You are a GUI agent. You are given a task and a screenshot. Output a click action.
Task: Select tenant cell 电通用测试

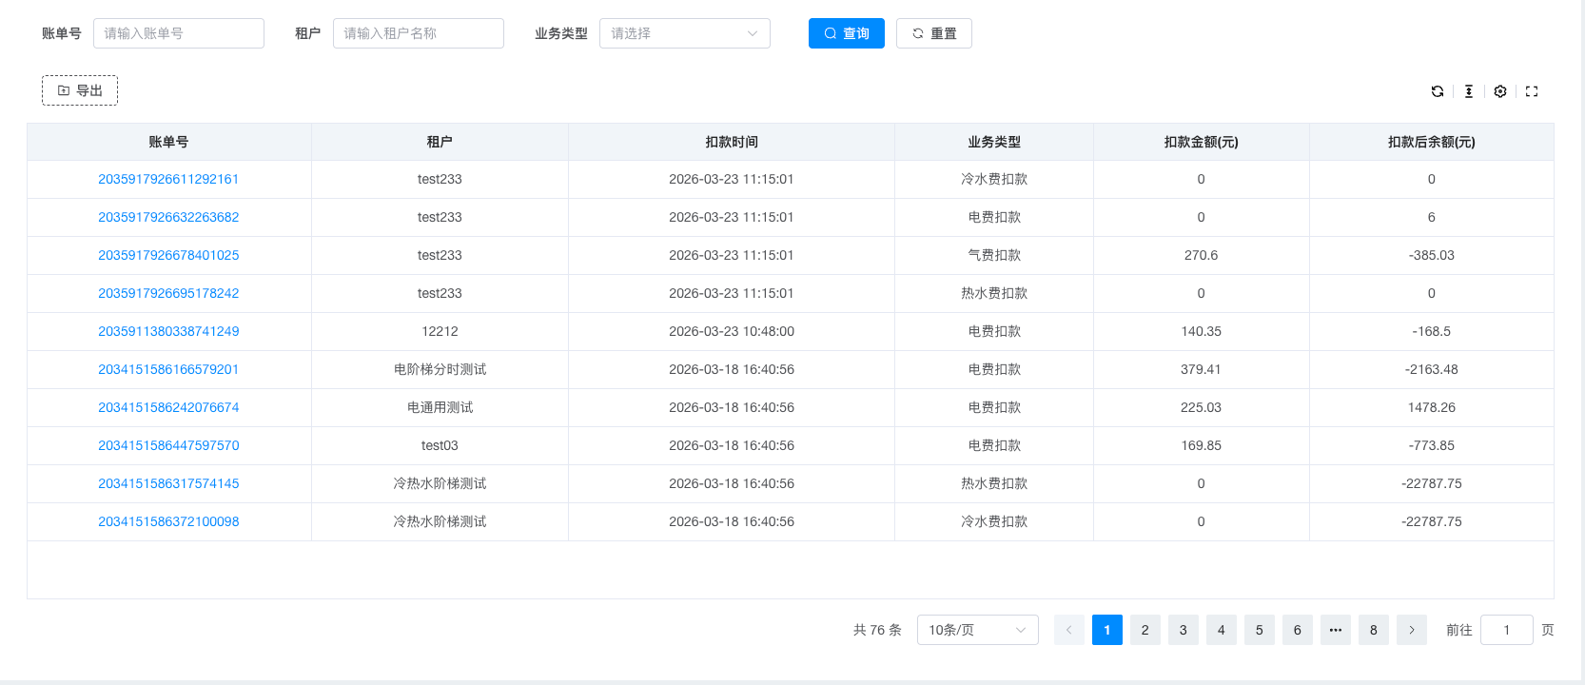440,407
